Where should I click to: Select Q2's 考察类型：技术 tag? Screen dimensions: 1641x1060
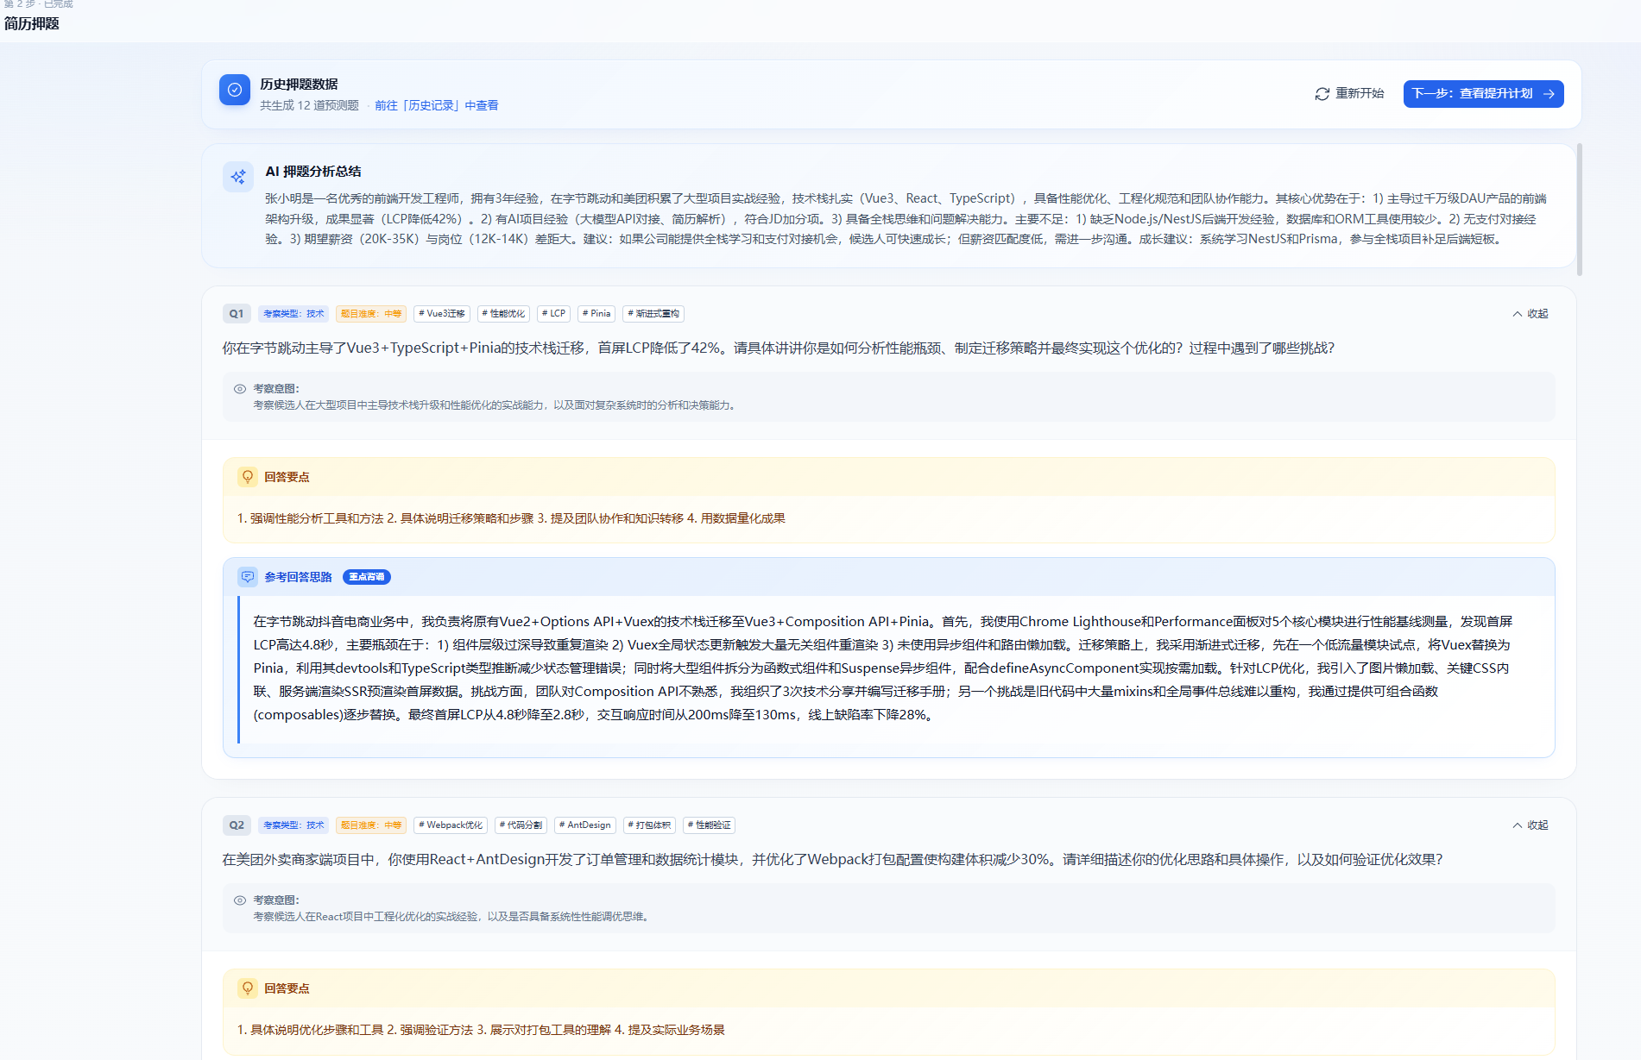coord(293,825)
